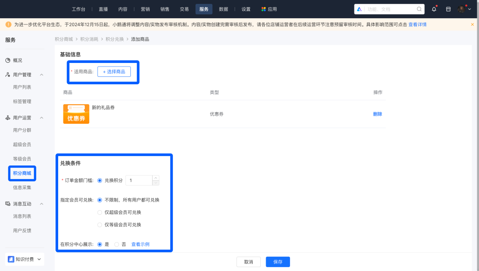
Task: Open 用户分群 in the sidebar
Action: click(x=22, y=130)
